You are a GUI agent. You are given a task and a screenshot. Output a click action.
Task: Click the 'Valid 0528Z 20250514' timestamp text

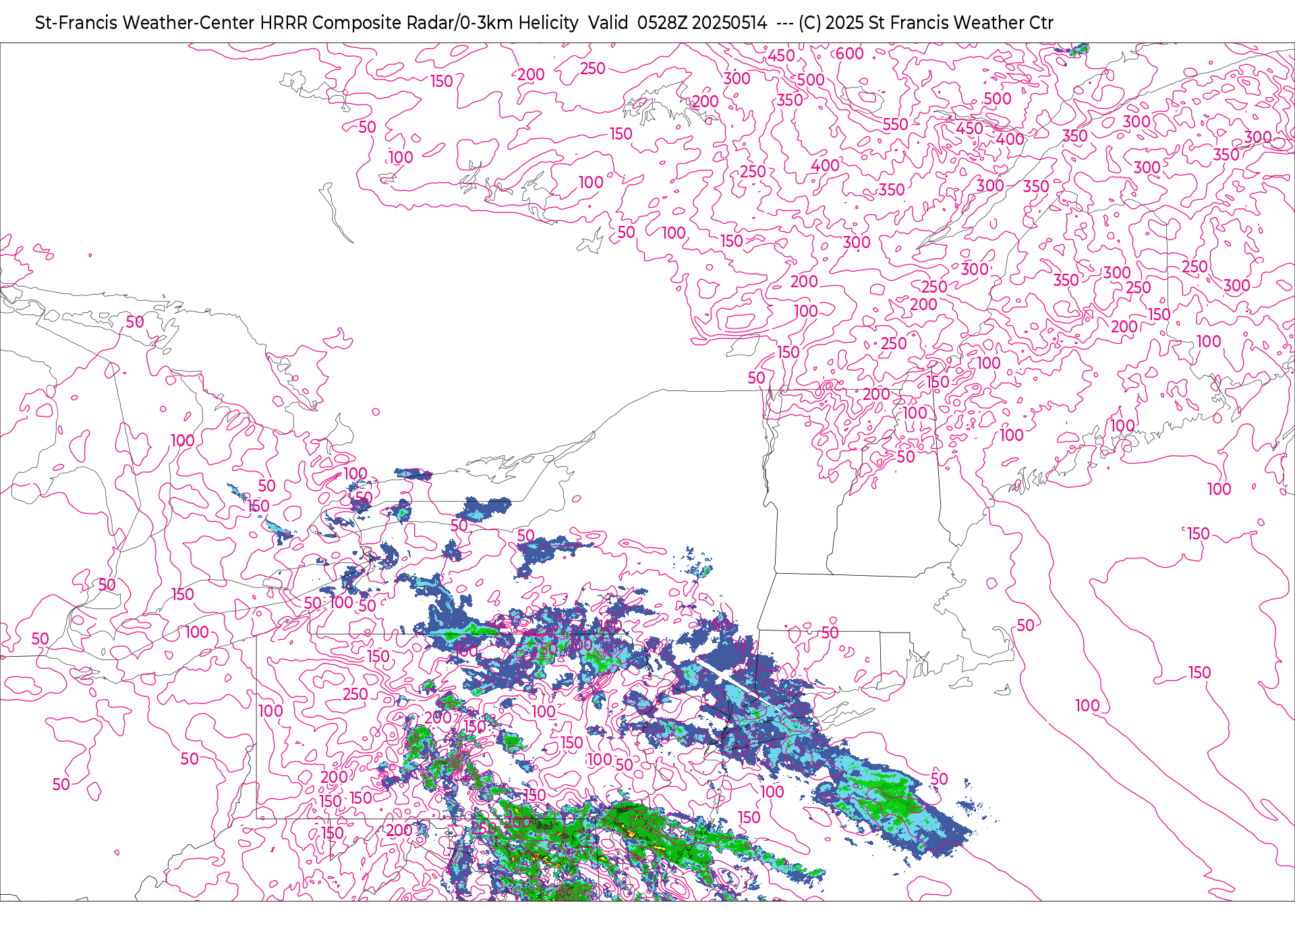pos(677,23)
